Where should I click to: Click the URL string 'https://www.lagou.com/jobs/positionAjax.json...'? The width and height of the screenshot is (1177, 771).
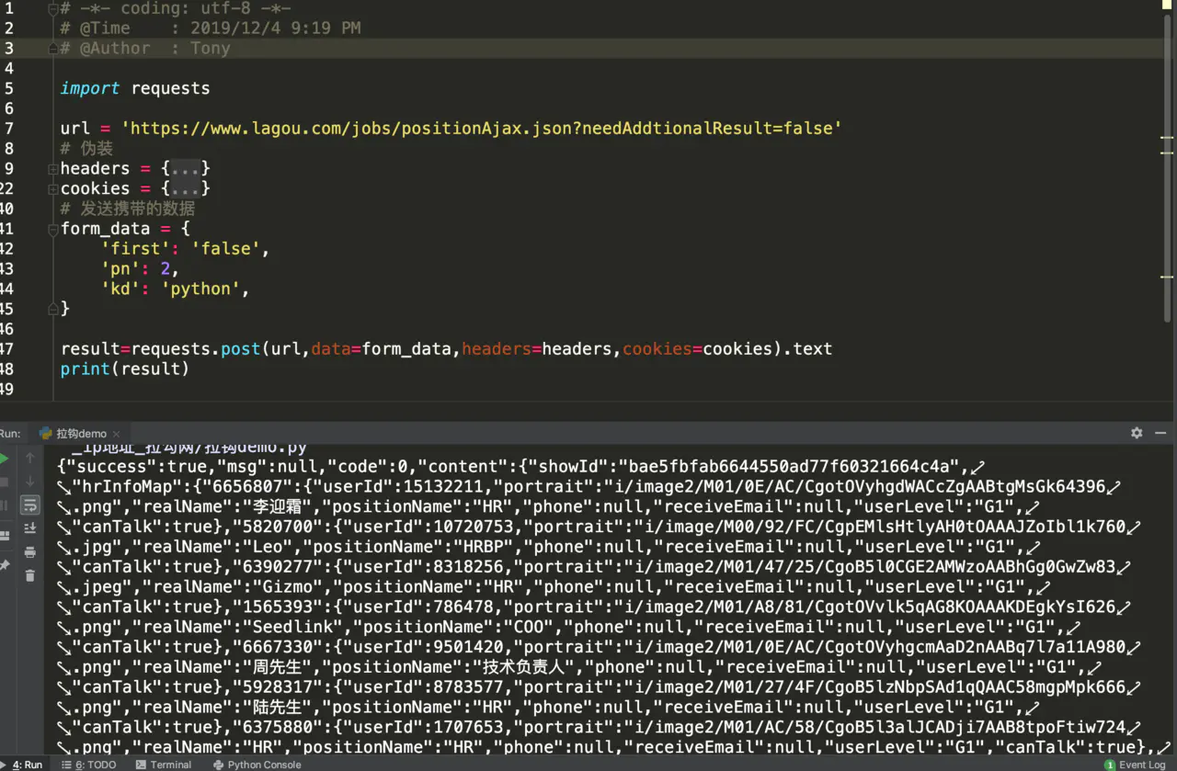tap(482, 129)
